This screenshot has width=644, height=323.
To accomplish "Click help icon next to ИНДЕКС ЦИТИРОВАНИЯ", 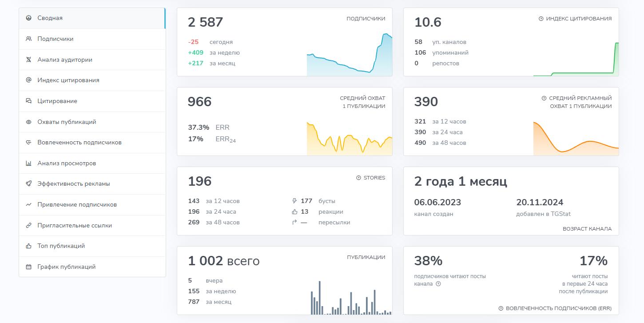I will tap(541, 19).
